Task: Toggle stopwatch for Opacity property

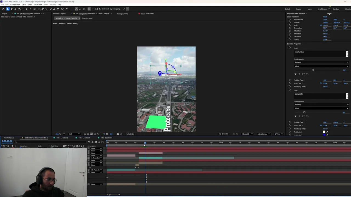Action: coord(290,39)
